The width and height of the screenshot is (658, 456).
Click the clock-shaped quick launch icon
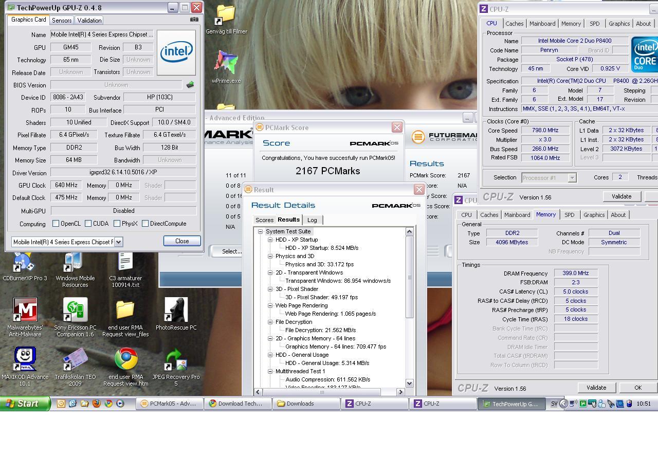point(61,404)
